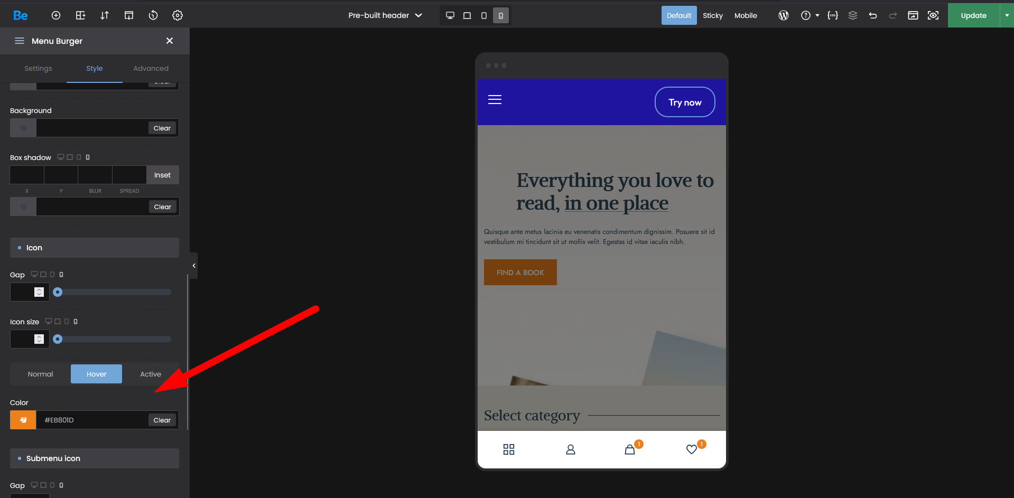Click the custom CSS braces icon
The image size is (1014, 498).
point(833,15)
